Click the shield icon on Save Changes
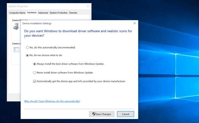This screenshot has width=199, height=123. (x=94, y=114)
